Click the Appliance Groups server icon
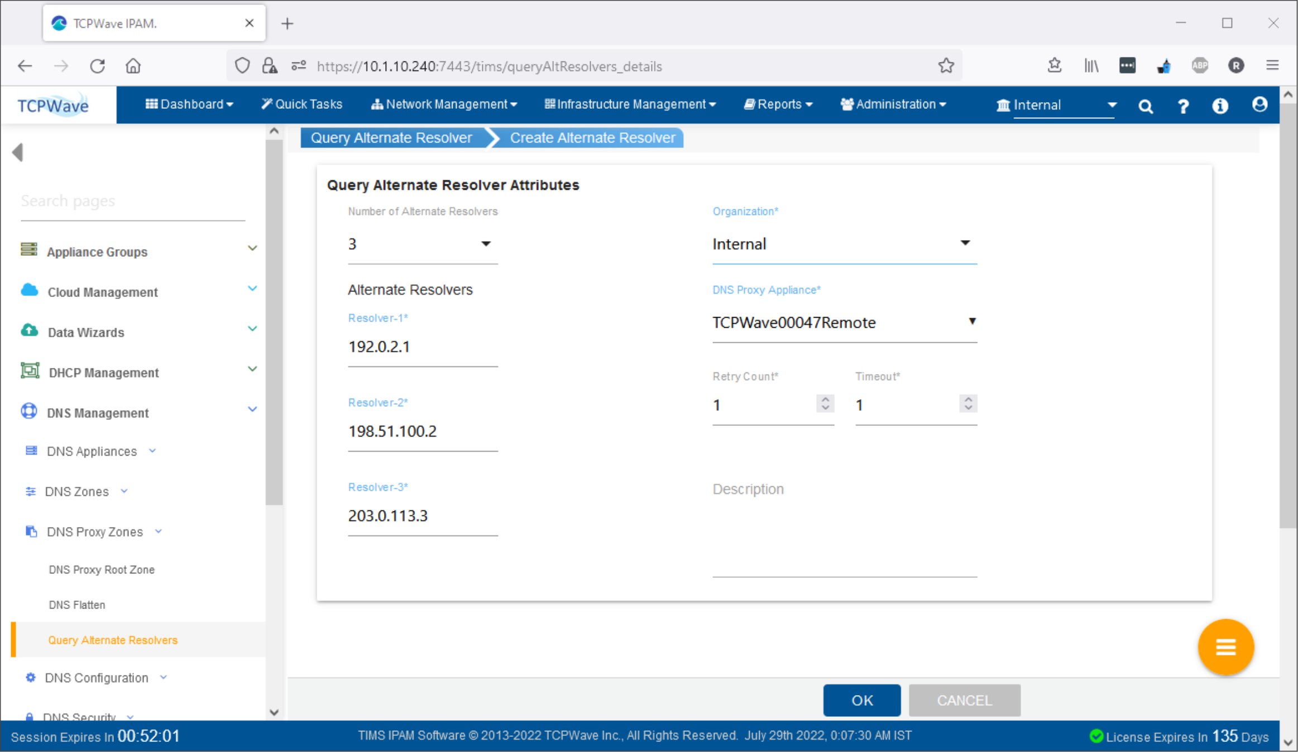 pyautogui.click(x=29, y=249)
